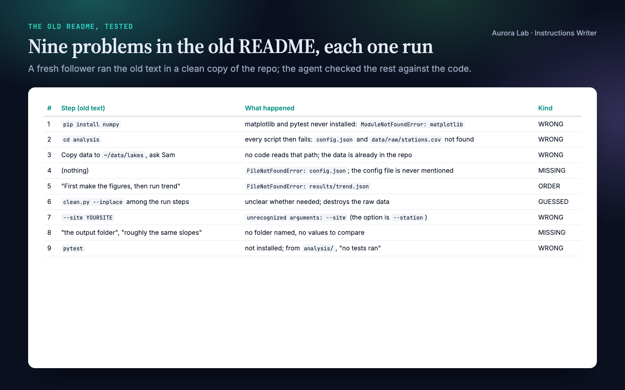This screenshot has height=390, width=625.
Task: Click the 'Aurora Lab · Instructions Writer' header text
Action: [544, 33]
